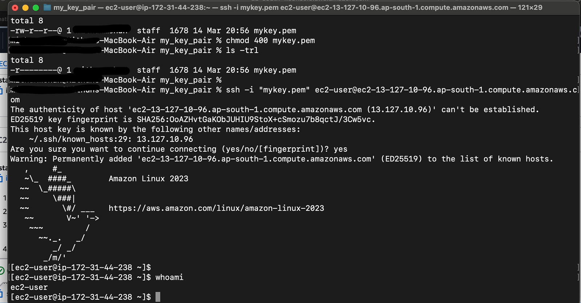Click the Amazon Linux 2023 banner text
Screen dimensions: 581x303
[149, 179]
